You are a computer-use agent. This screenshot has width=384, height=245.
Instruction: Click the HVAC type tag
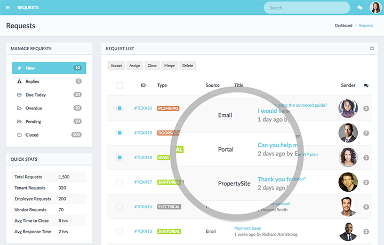pos(163,157)
